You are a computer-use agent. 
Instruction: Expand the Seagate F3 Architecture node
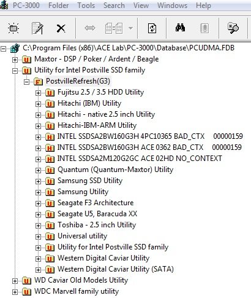[x=38, y=203]
